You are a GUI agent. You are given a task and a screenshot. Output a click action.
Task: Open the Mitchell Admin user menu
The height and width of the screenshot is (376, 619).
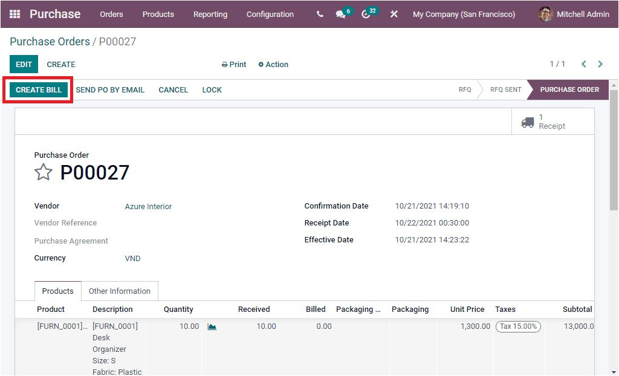click(573, 14)
